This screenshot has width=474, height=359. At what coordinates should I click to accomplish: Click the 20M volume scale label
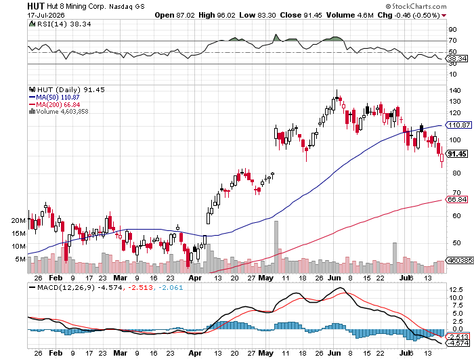[18, 221]
